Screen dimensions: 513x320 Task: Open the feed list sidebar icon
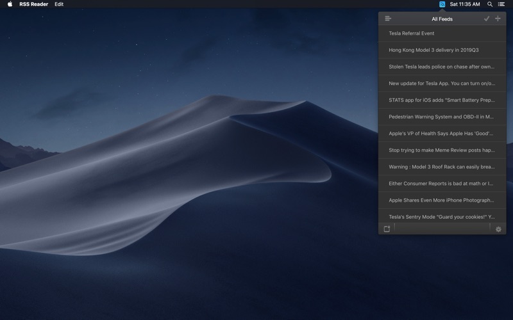click(x=388, y=19)
